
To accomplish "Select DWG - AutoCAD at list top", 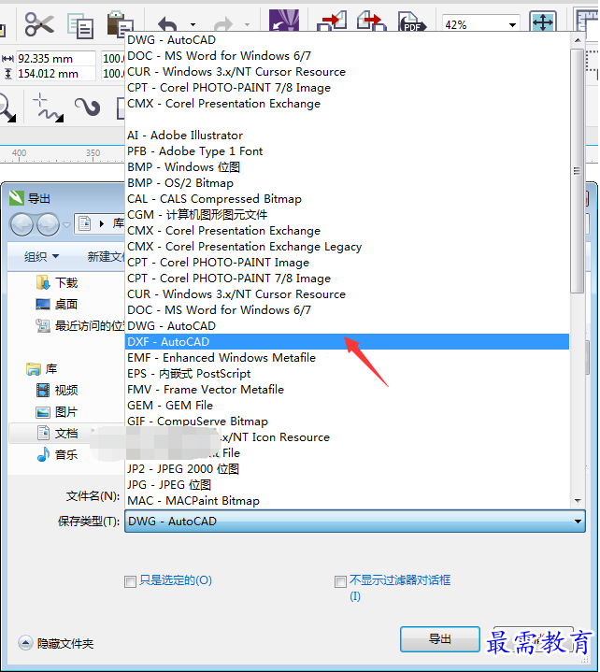I will [348, 40].
